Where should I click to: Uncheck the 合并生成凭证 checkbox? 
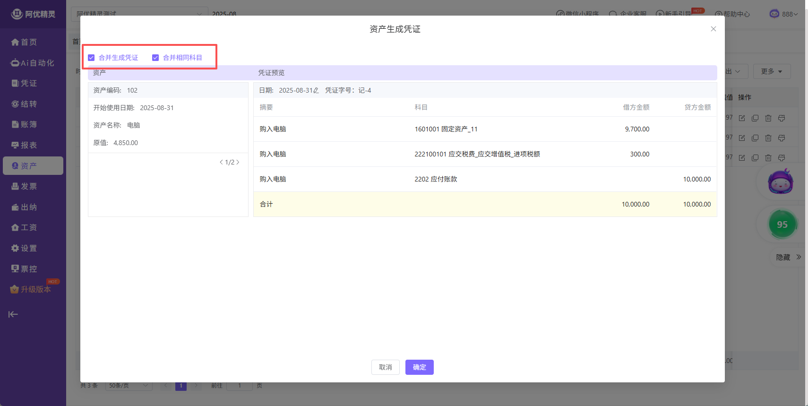(92, 58)
